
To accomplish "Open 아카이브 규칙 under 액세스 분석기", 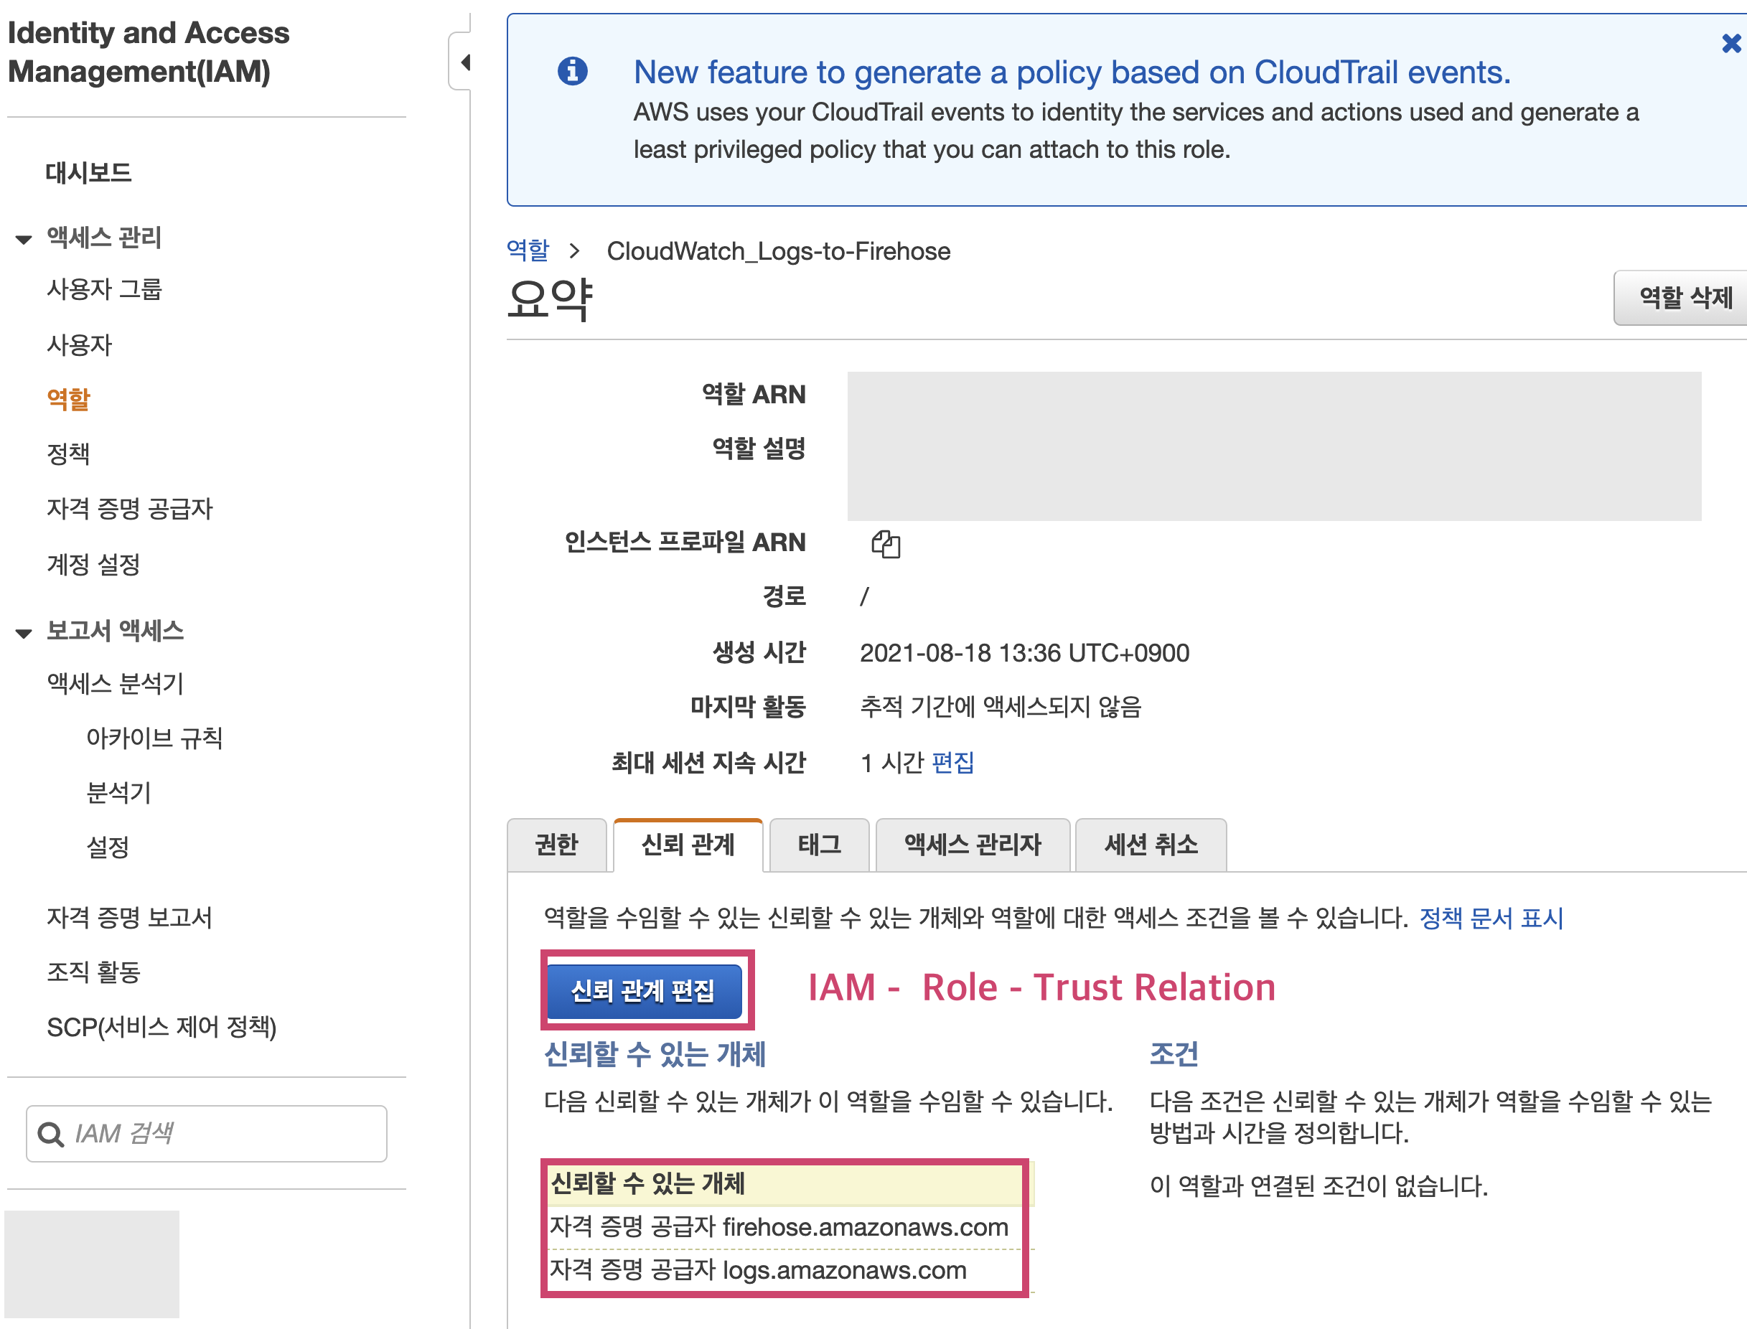I will 154,738.
